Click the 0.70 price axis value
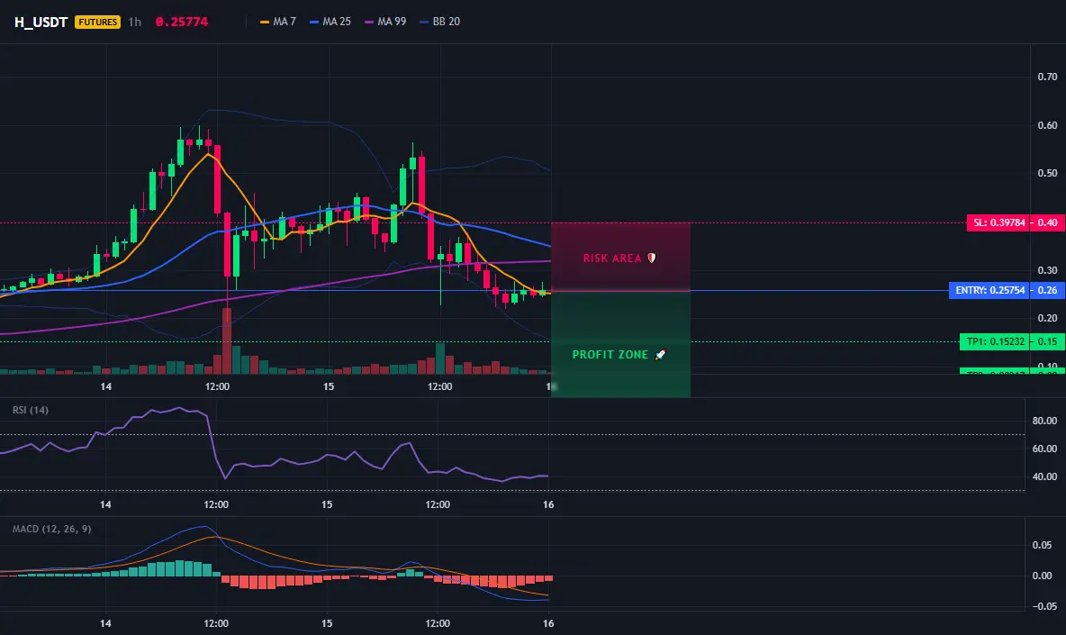Image resolution: width=1066 pixels, height=635 pixels. coord(1047,77)
